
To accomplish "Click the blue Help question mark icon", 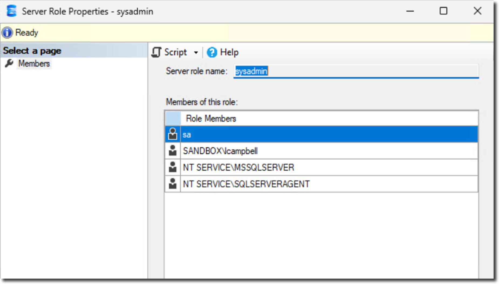I will pos(212,52).
